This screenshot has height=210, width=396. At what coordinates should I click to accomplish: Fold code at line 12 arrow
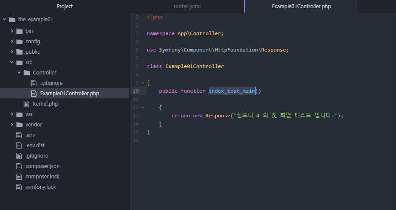(142, 107)
